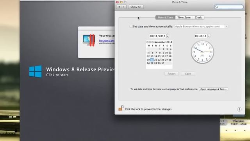Click the Show All button
The height and width of the screenshot is (141, 250).
coord(136,7)
